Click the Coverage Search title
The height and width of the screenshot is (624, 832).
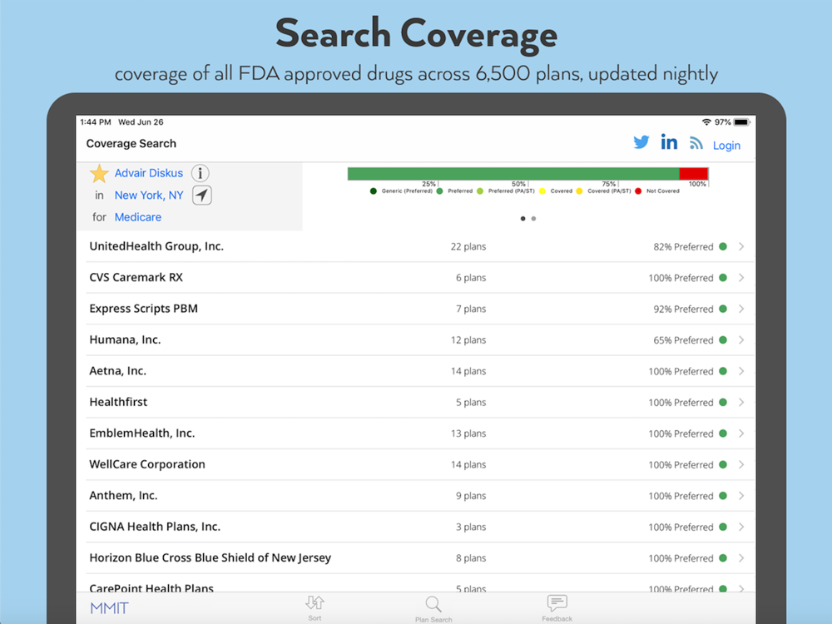click(131, 144)
